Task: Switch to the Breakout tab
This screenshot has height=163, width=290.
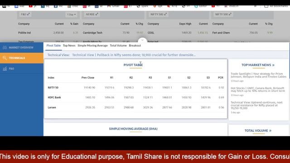Action: 135,46
